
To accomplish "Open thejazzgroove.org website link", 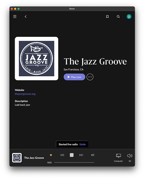I will [25, 94].
